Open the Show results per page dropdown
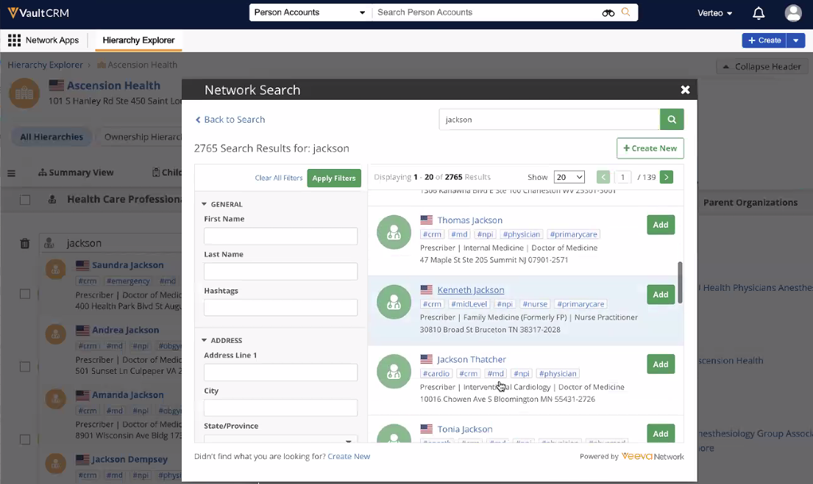This screenshot has width=813, height=484. click(569, 177)
